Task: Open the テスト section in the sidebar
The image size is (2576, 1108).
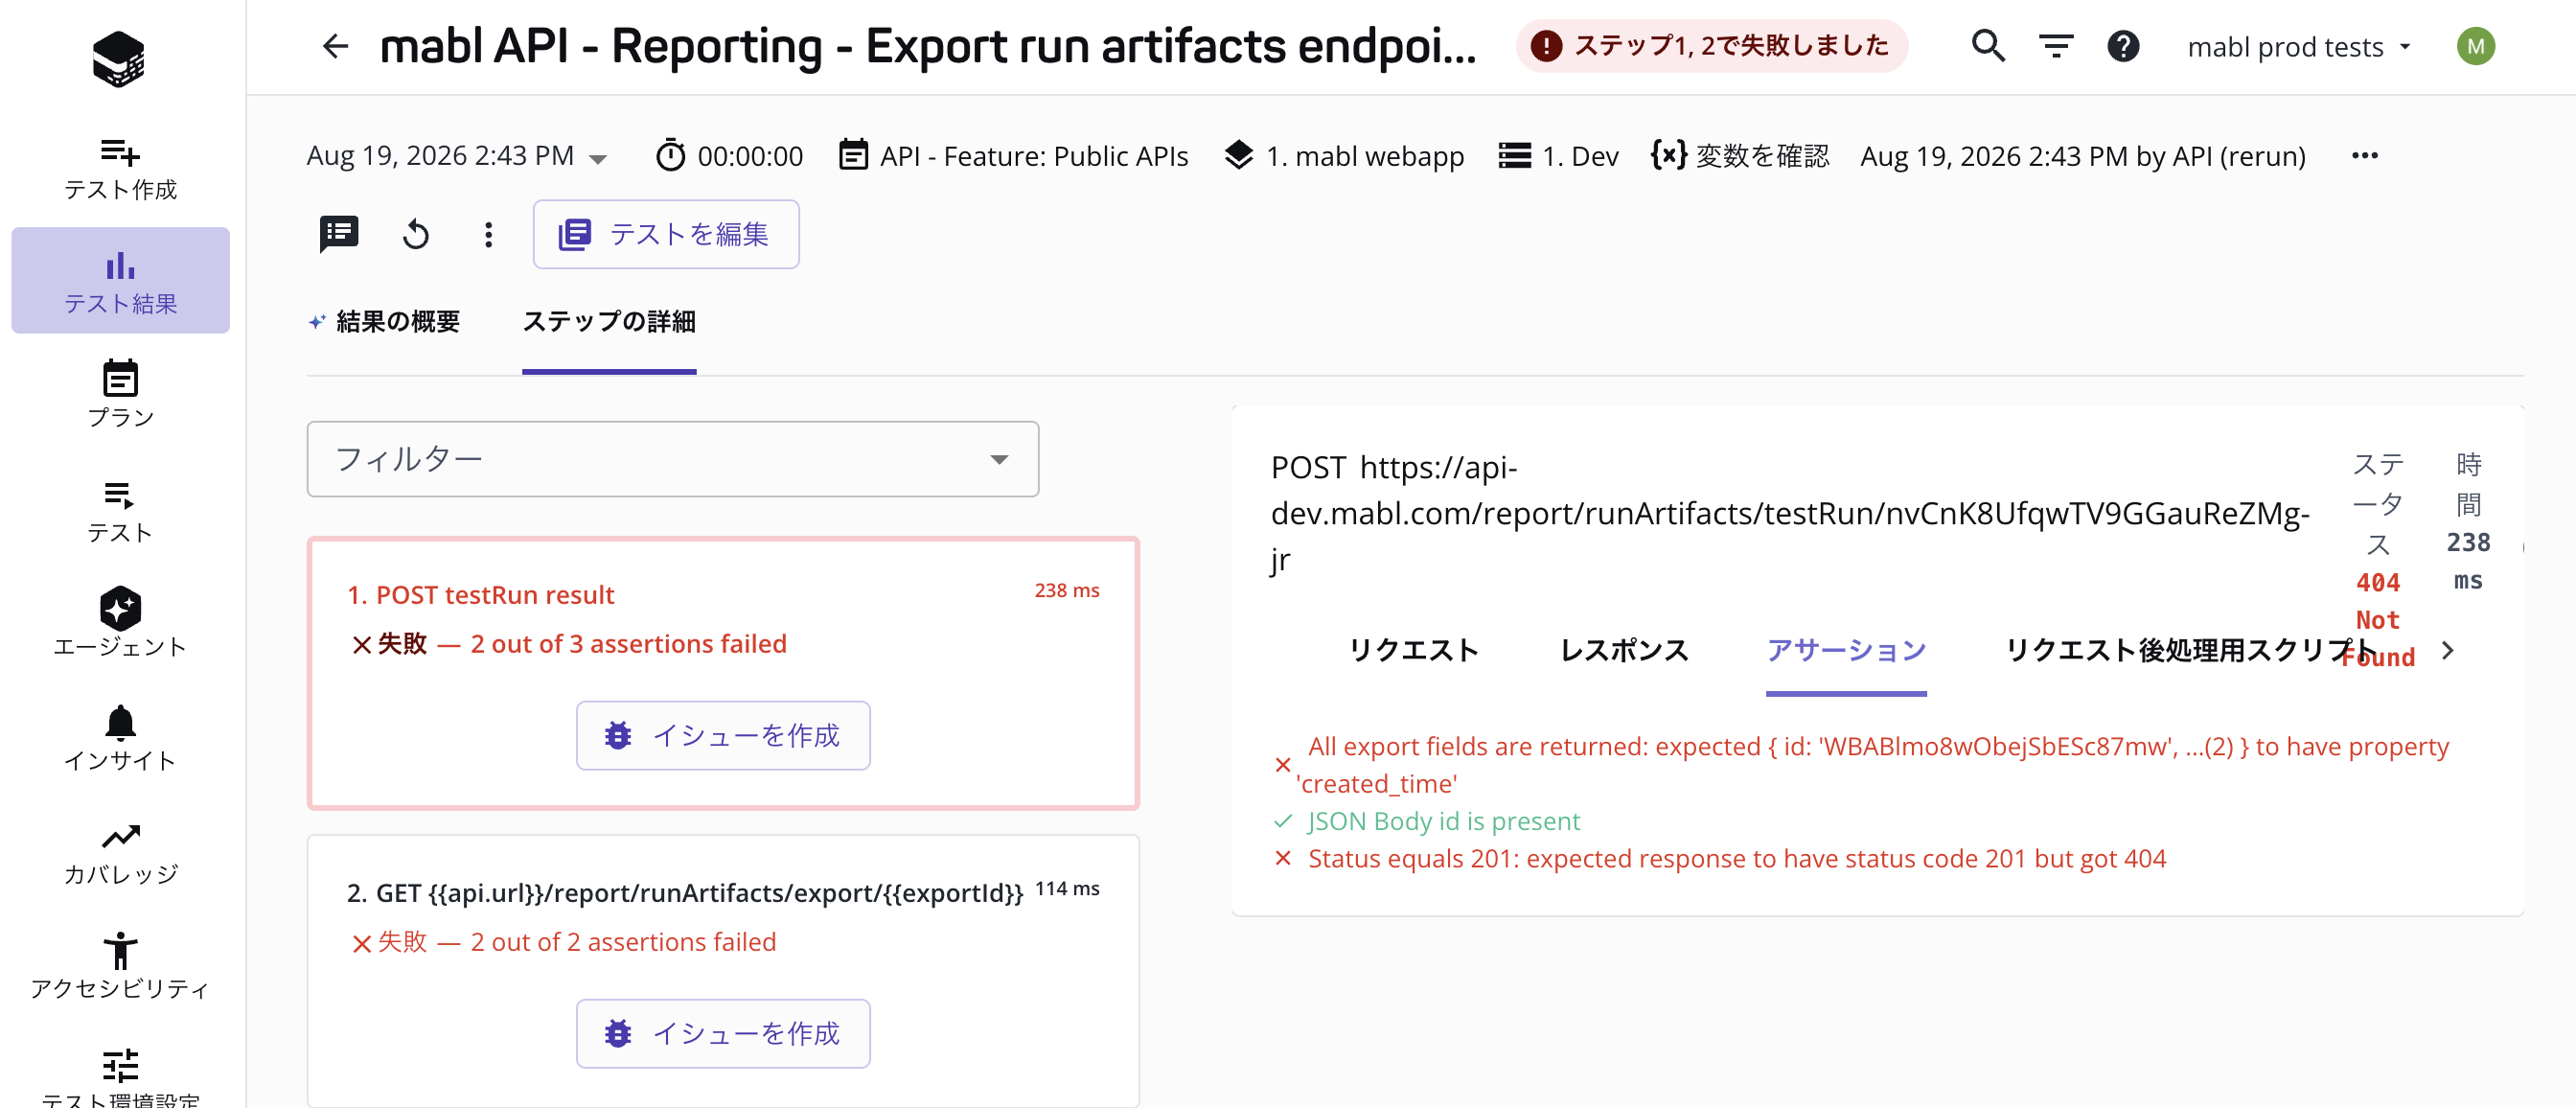Action: (x=120, y=511)
